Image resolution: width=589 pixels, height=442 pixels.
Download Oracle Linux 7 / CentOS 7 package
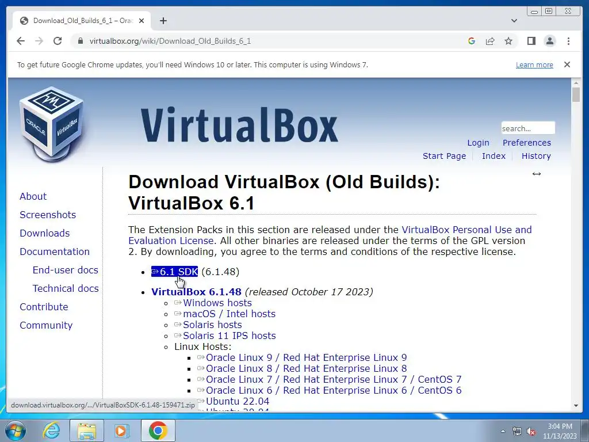pos(330,379)
